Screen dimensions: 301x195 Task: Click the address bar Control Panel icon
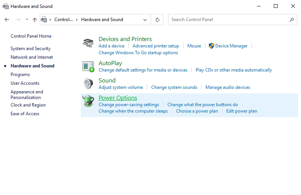point(44,20)
